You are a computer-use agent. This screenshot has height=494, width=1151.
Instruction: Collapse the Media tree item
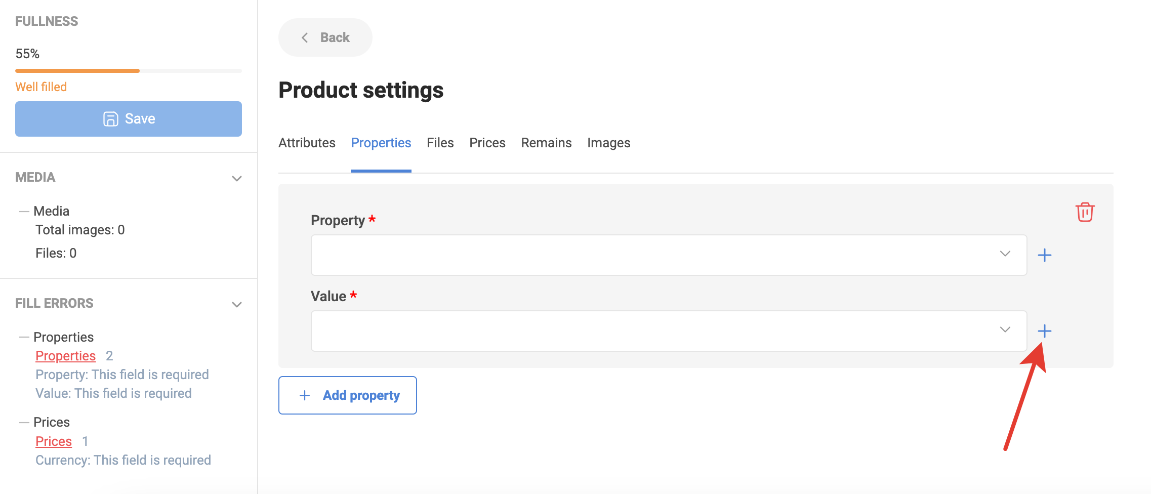(24, 211)
